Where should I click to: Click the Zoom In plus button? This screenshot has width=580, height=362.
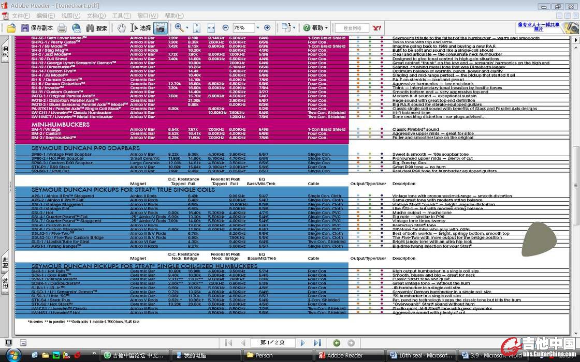click(x=267, y=28)
